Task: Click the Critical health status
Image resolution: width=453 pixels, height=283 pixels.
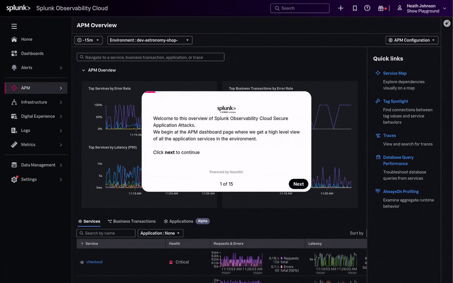Action: 179,262
